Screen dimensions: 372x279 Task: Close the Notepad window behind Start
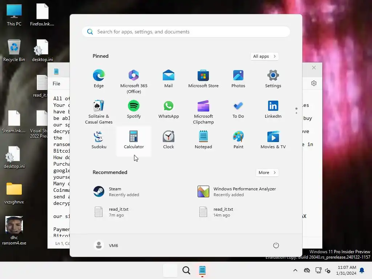[314, 68]
